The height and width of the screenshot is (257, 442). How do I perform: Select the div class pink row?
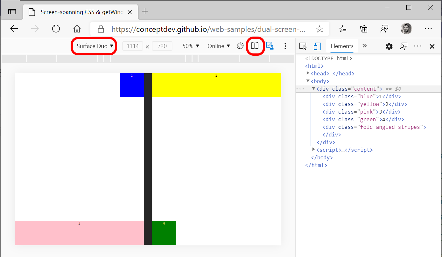361,112
